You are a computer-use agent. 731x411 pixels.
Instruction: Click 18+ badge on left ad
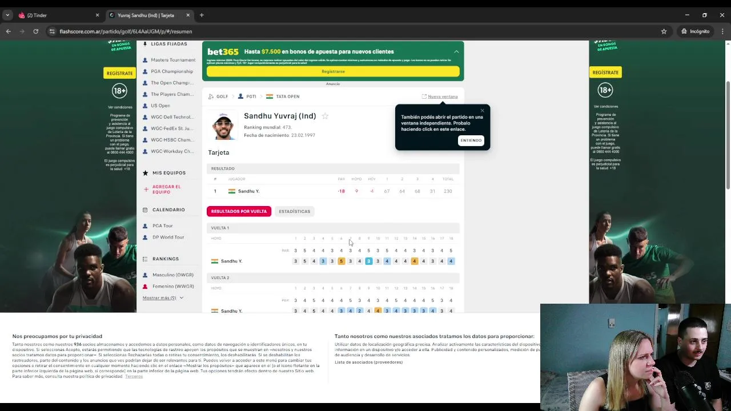(119, 91)
